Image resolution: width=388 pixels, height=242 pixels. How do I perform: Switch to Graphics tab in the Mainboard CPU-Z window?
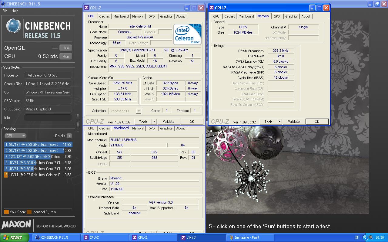(x=166, y=128)
